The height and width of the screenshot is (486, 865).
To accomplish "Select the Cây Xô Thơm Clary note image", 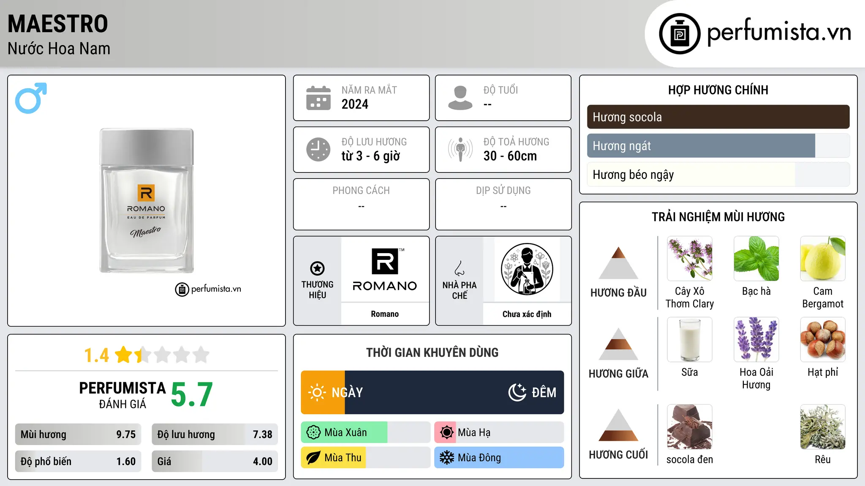I will [x=690, y=259].
